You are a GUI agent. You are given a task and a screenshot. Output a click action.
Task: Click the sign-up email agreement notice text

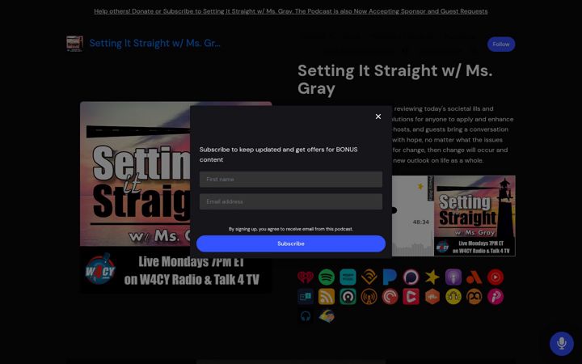(291, 229)
